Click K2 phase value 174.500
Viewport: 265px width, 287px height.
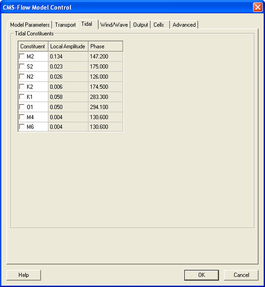[106, 87]
